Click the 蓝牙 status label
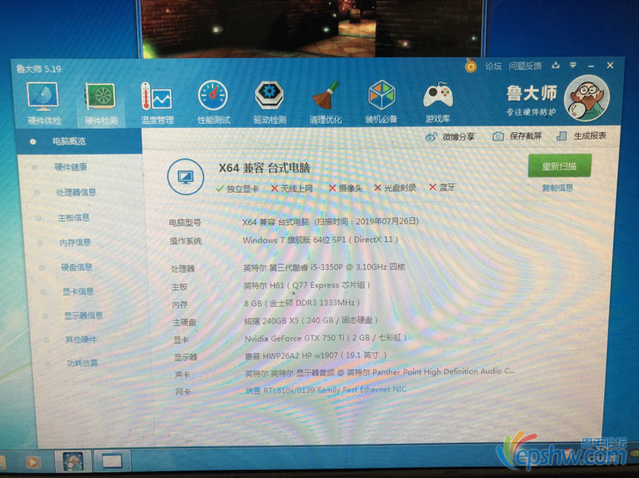 coord(442,187)
